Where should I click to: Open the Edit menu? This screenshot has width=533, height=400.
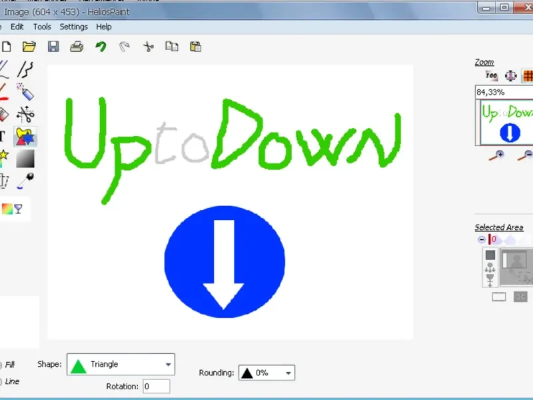point(17,27)
